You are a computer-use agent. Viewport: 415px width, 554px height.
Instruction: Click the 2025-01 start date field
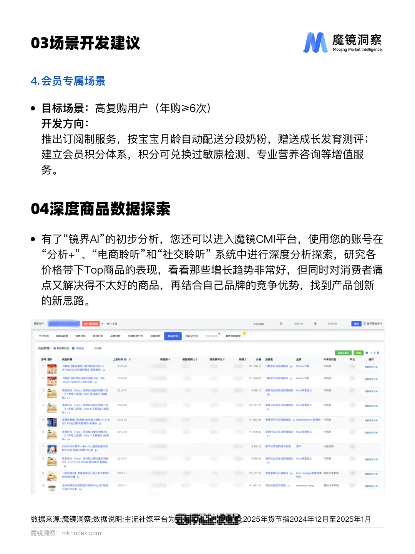(x=298, y=324)
